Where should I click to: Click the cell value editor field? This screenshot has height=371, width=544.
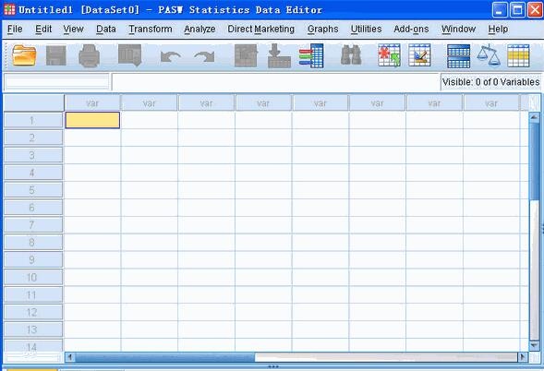point(276,82)
